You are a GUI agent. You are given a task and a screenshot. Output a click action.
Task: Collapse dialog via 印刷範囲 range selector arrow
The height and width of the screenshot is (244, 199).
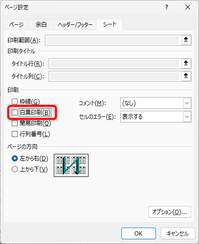(x=186, y=40)
